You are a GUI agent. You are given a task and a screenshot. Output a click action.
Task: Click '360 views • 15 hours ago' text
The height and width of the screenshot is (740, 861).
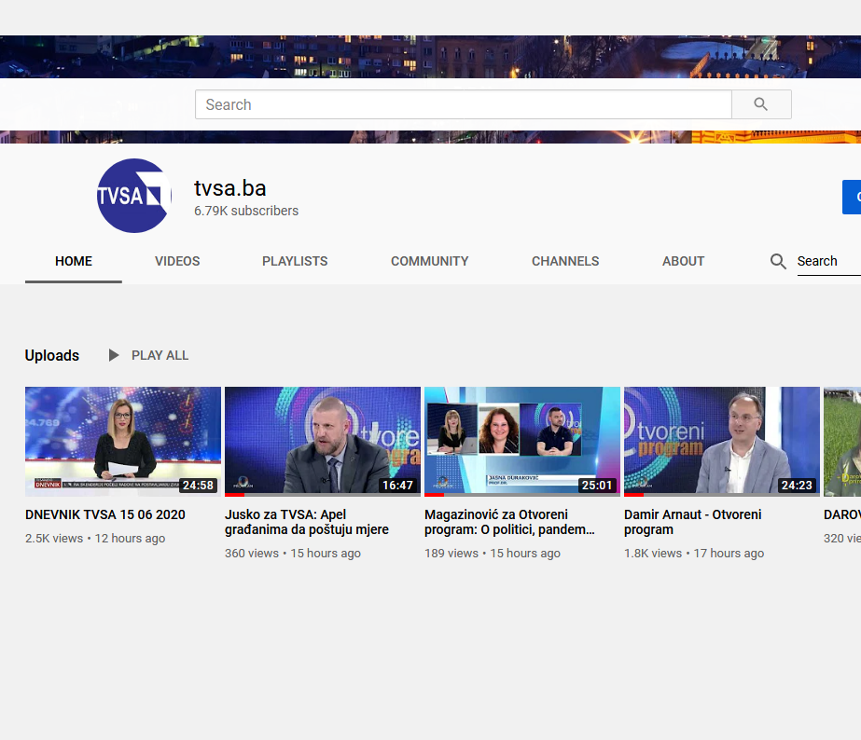point(293,554)
